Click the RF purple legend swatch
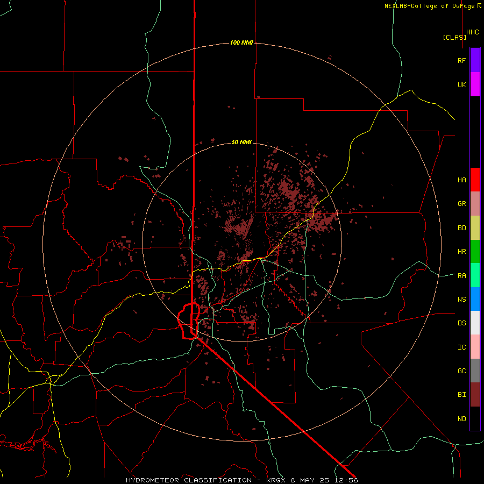Viewport: 484px width, 484px height. (475, 60)
